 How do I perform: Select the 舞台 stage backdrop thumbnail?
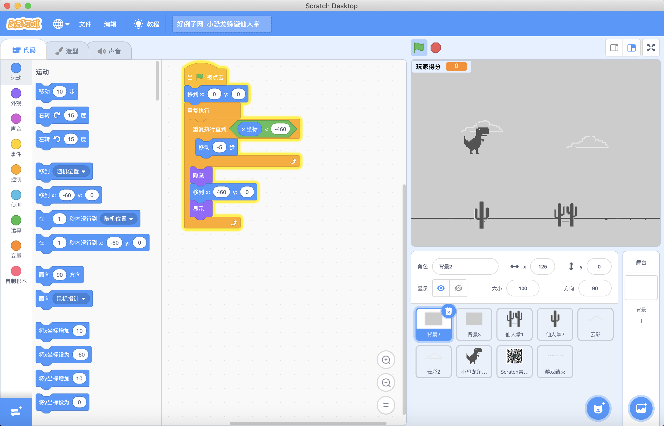tap(641, 287)
